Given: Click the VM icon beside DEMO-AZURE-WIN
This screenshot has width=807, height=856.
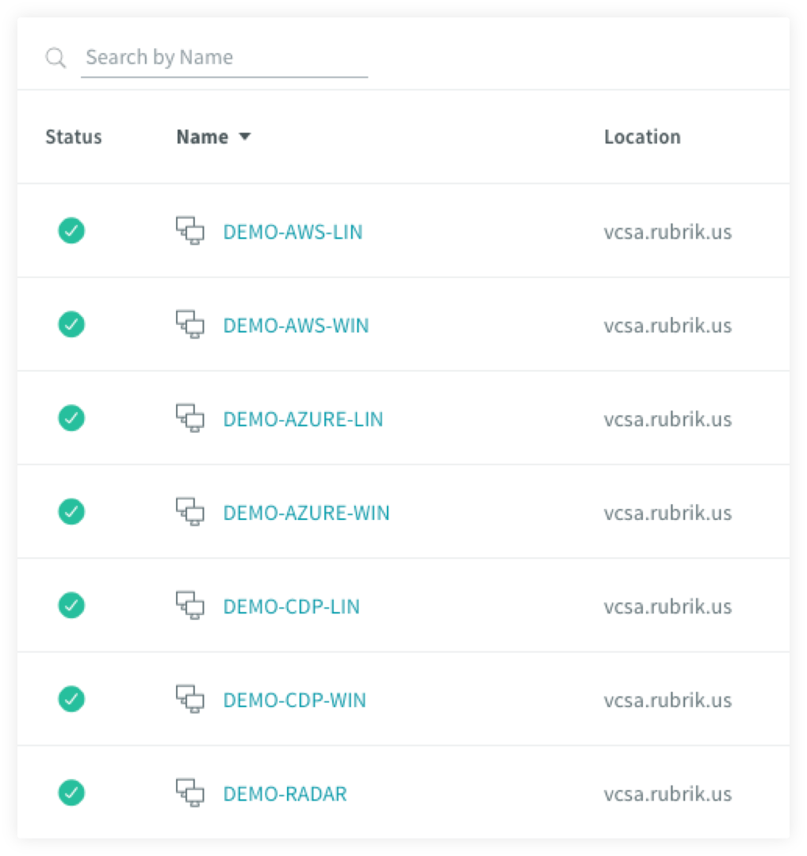Looking at the screenshot, I should click(x=190, y=511).
